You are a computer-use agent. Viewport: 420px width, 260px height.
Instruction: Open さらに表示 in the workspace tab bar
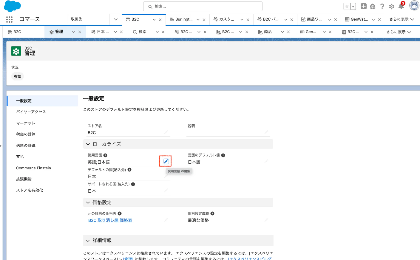(x=402, y=19)
